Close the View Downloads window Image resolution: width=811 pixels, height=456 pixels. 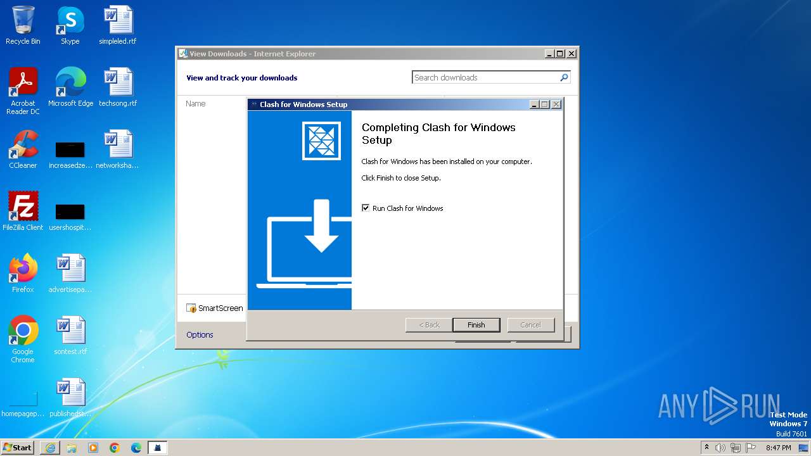[x=572, y=54]
